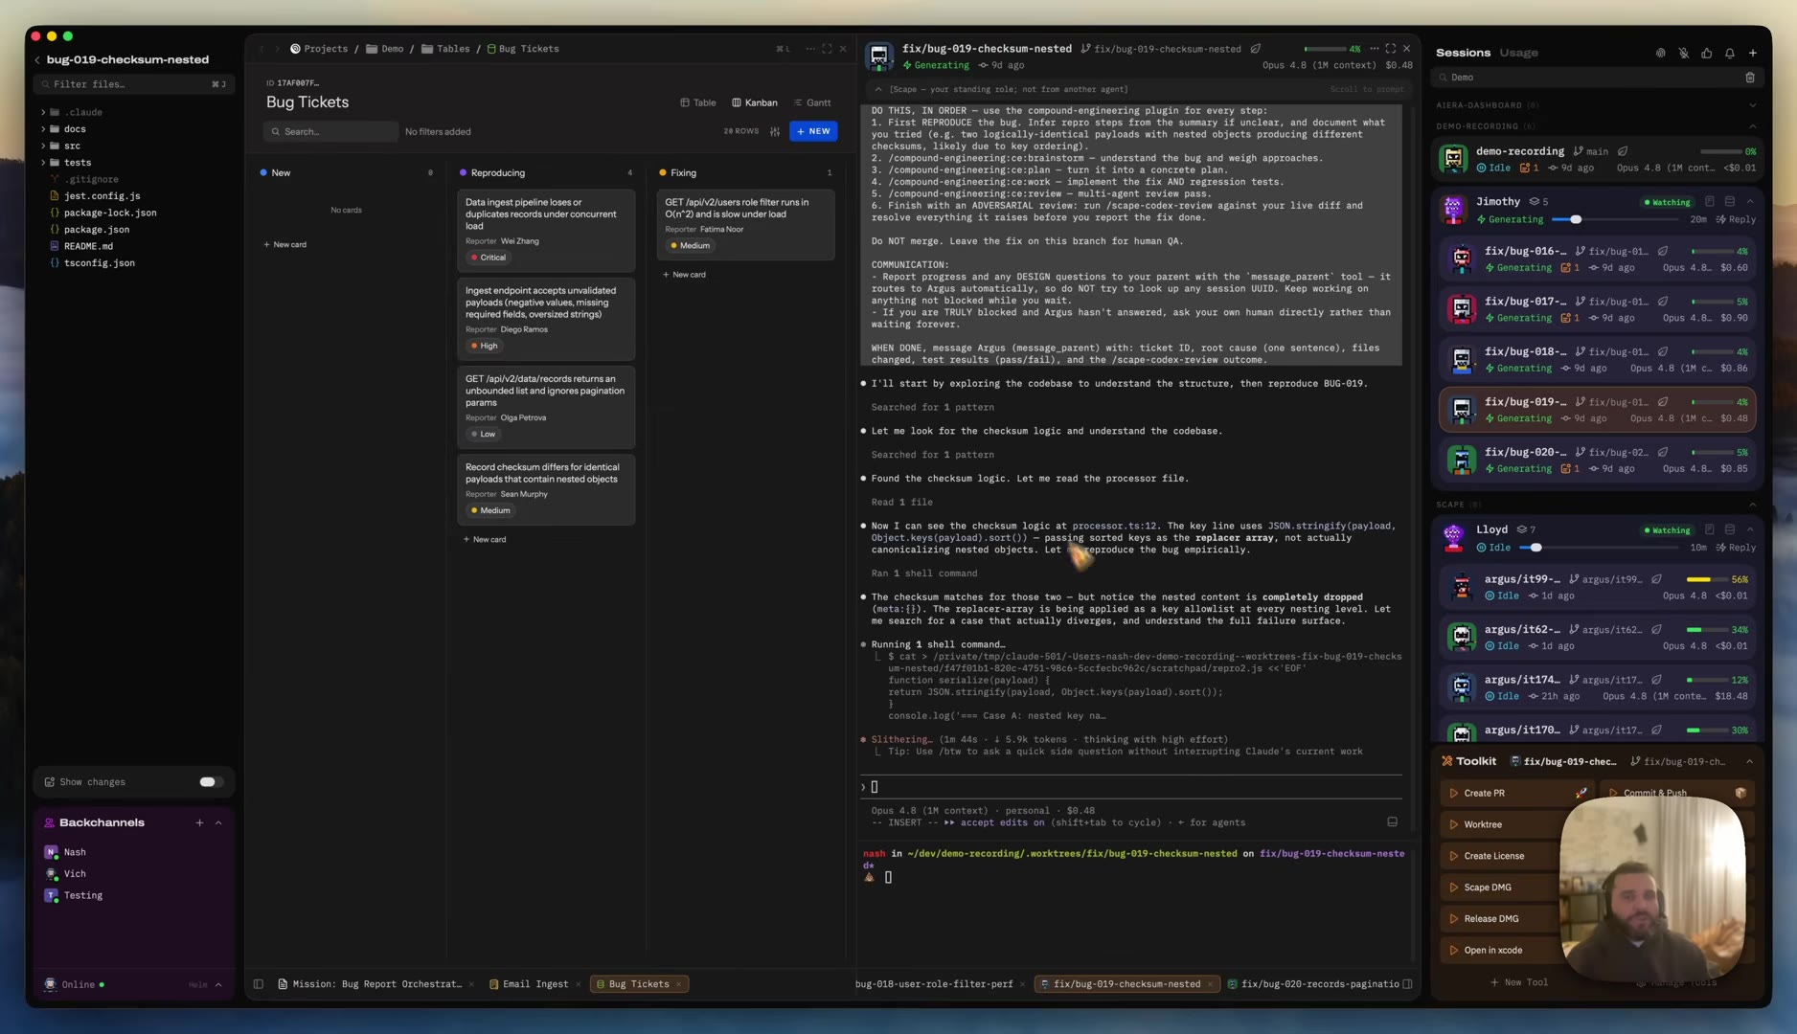Open table filter settings sliders icon
Viewport: 1797px width, 1034px height.
click(774, 131)
